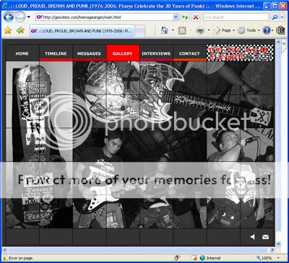This screenshot has width=289, height=263.
Task: Click the red Stop loading icon
Action: click(x=197, y=17)
